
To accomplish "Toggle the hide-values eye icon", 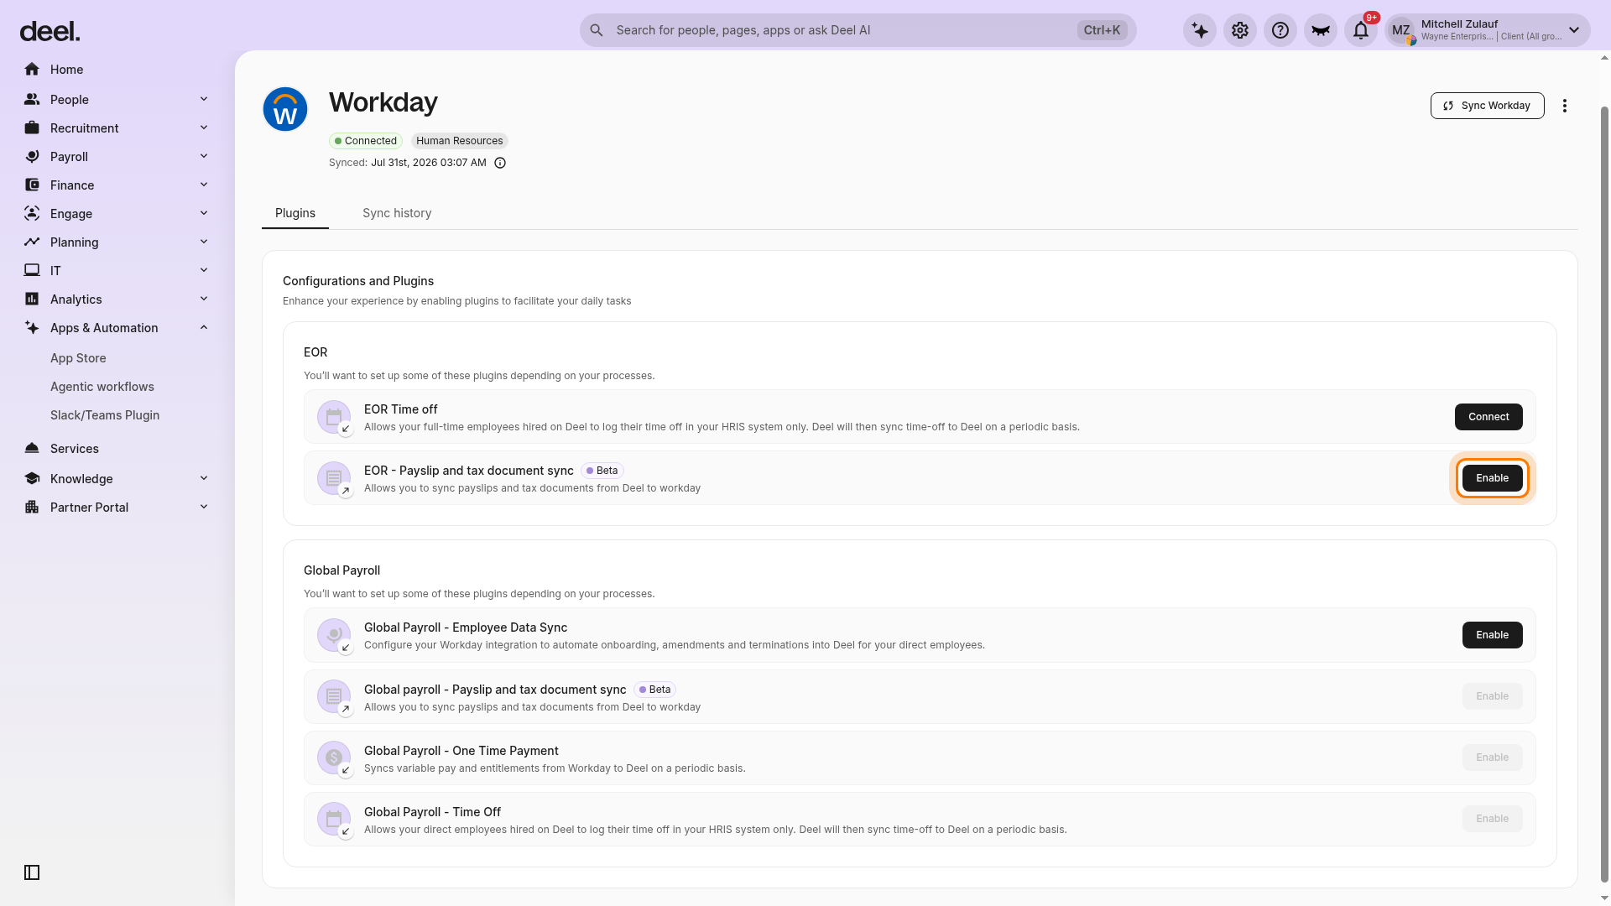I will 1321,30.
